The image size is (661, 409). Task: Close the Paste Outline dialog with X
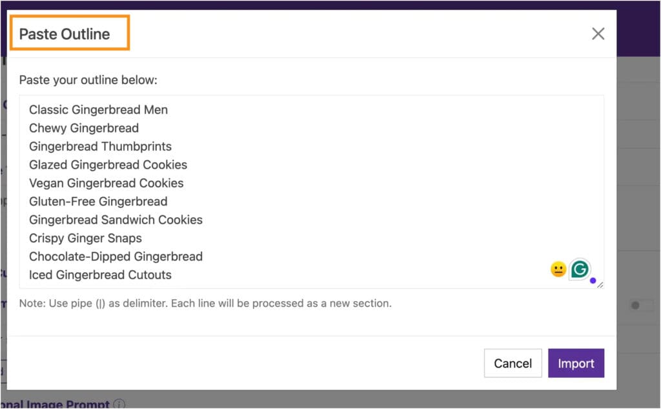pyautogui.click(x=598, y=34)
